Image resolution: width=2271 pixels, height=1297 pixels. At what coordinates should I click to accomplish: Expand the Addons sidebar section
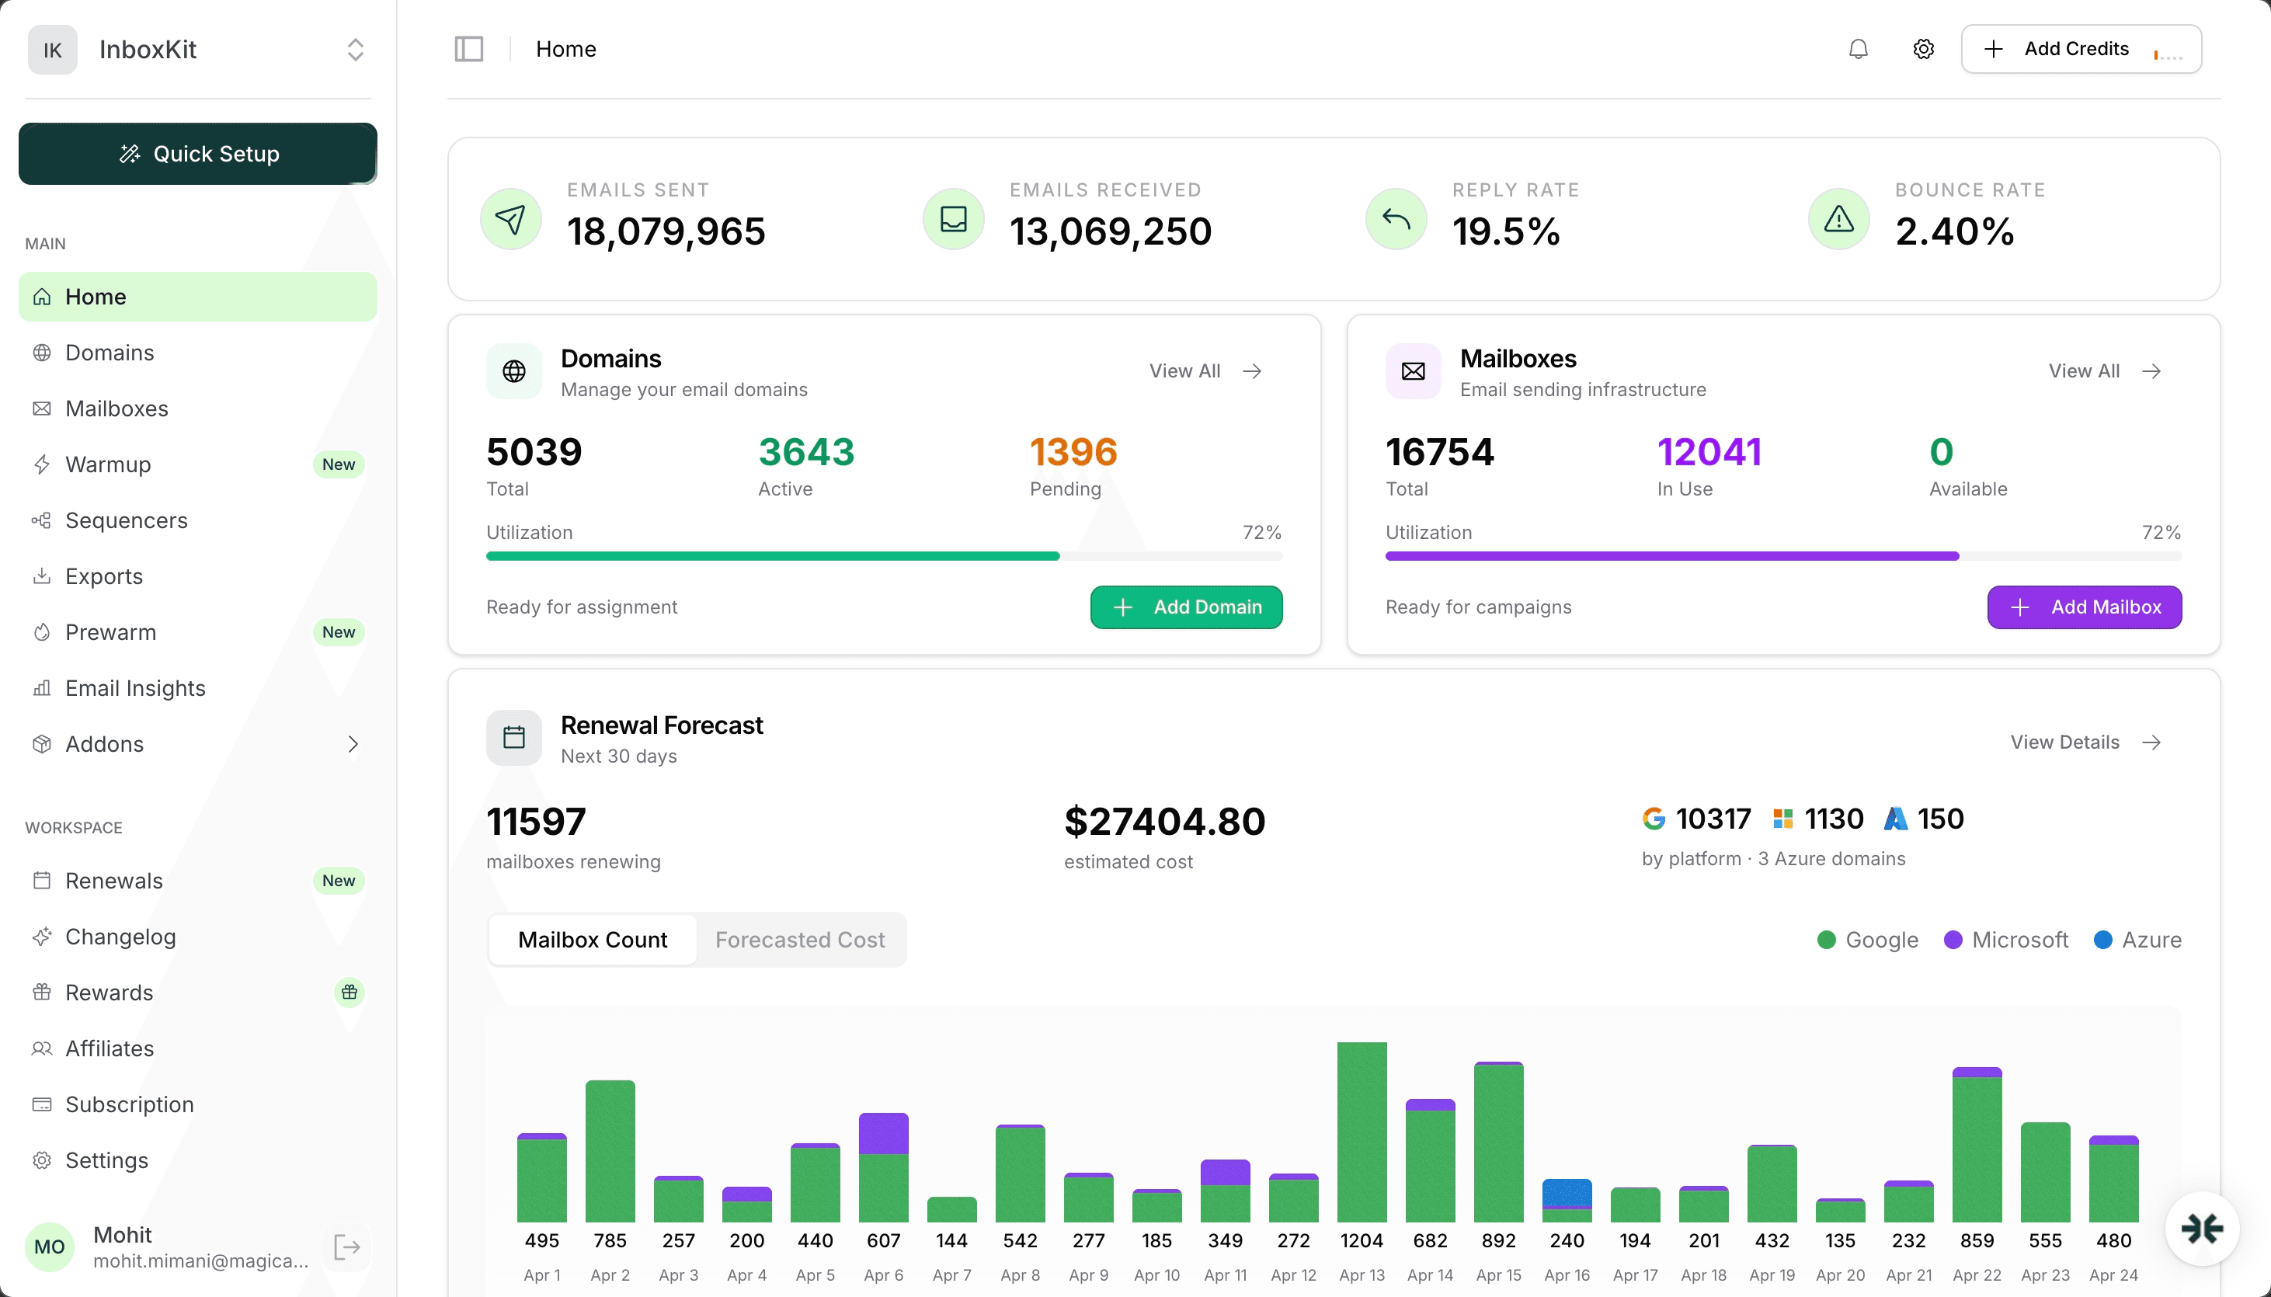click(x=353, y=744)
